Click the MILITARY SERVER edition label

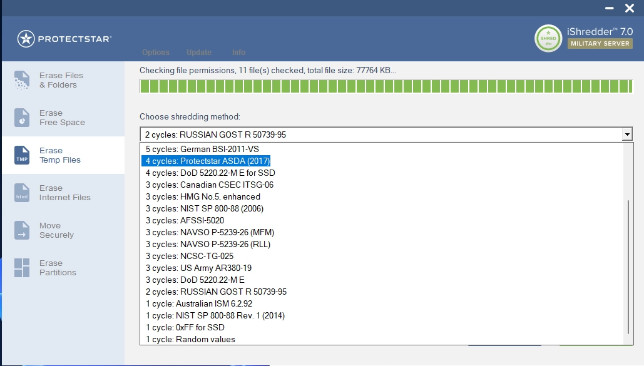(600, 44)
